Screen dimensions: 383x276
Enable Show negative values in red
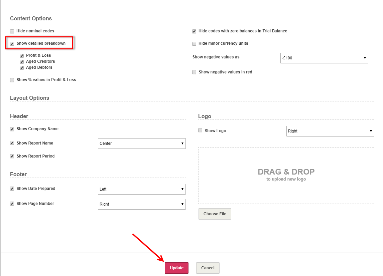pyautogui.click(x=194, y=72)
